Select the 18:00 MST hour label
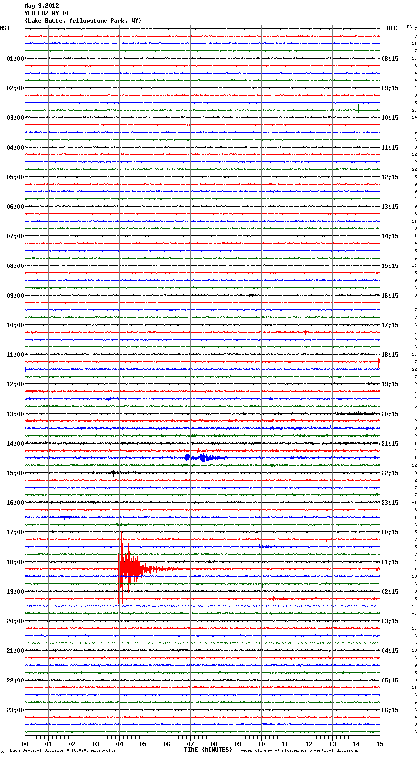The width and height of the screenshot is (419, 757). [x=15, y=562]
